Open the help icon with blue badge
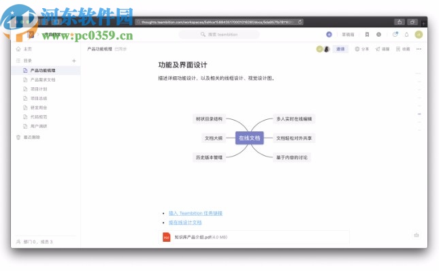This screenshot has height=271, width=439. pyautogui.click(x=395, y=35)
